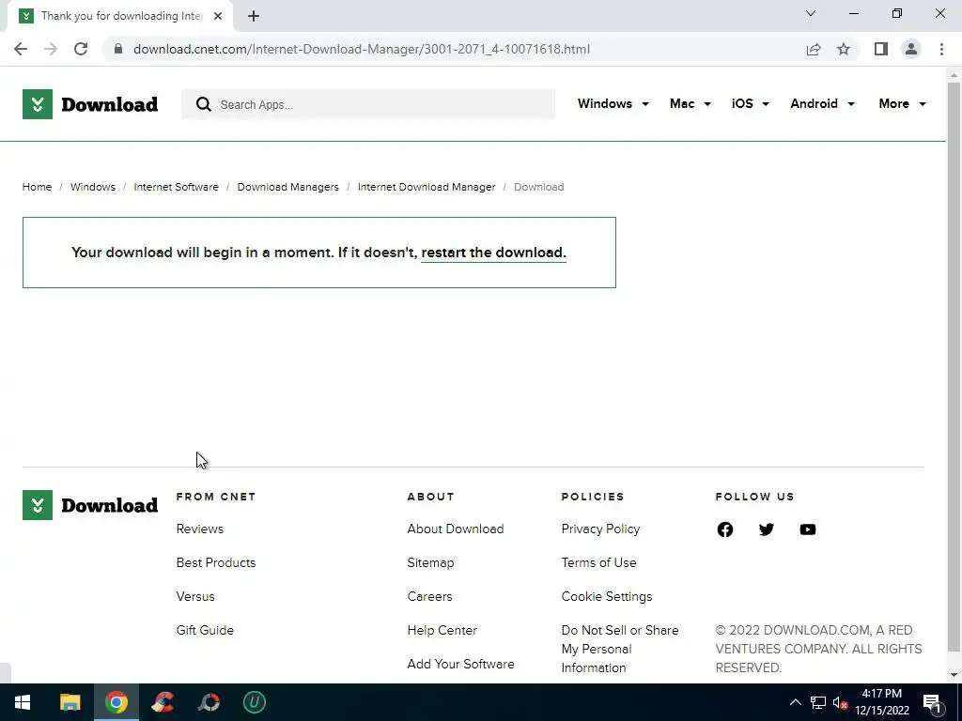Viewport: 962px width, 721px height.
Task: Open Help Center link
Action: click(x=442, y=630)
